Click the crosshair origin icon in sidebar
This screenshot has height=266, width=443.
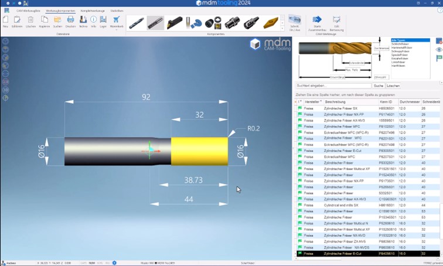5,98
